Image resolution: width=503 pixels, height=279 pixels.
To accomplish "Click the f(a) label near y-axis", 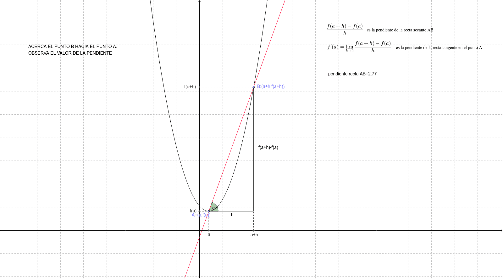I will pos(193,211).
